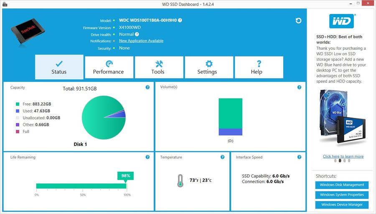Switch to the Performance tab
This screenshot has width=376, height=214.
point(109,67)
